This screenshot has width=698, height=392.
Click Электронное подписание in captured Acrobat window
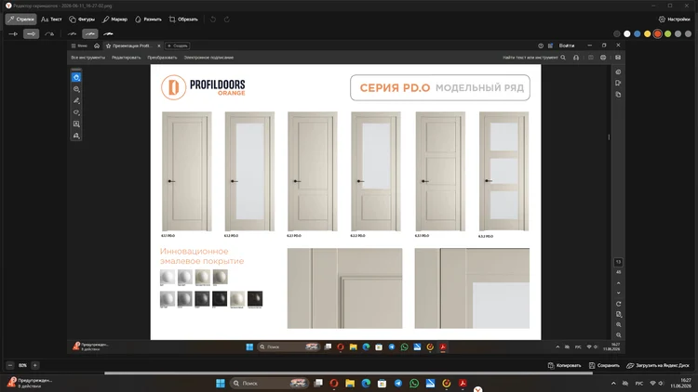pyautogui.click(x=208, y=58)
